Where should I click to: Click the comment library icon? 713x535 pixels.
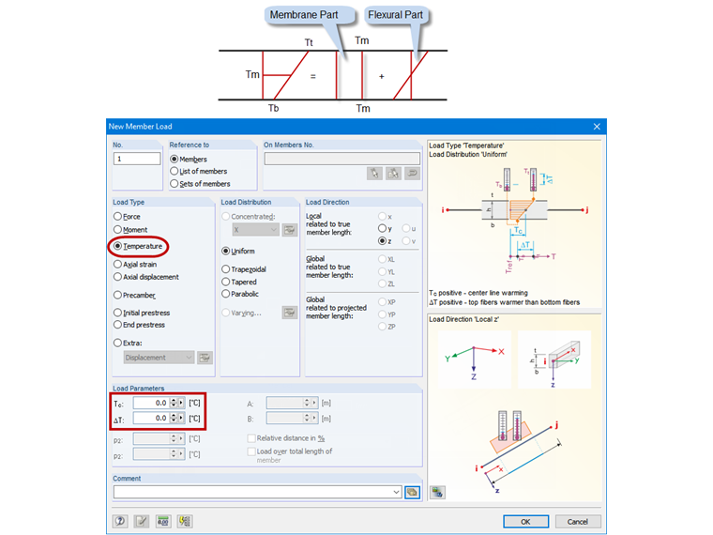[412, 492]
